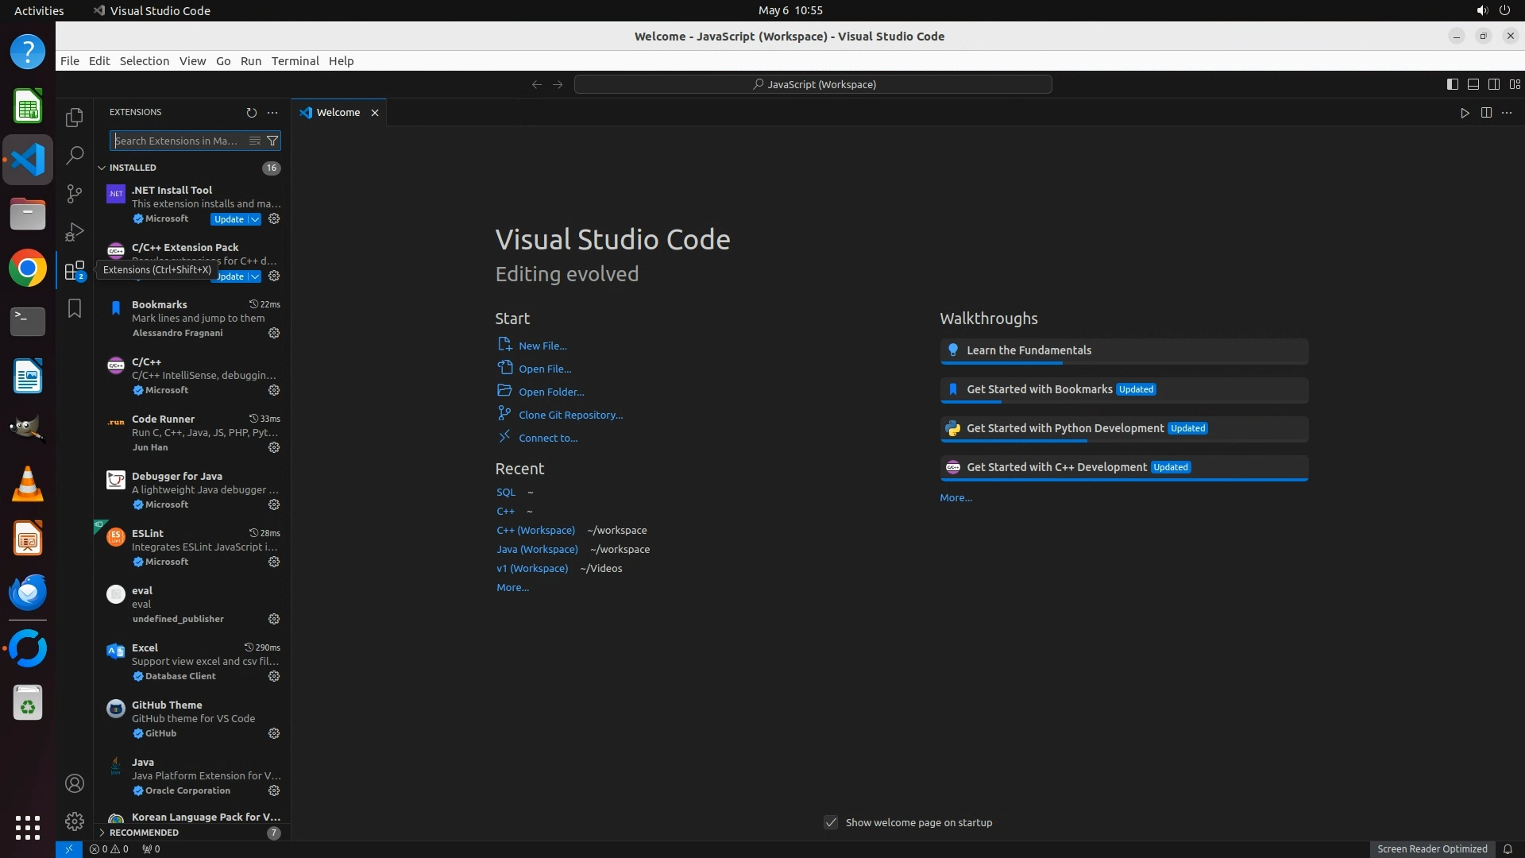Open the Bookmarks view in activity bar
Screen dimensions: 1525x858
click(x=74, y=308)
